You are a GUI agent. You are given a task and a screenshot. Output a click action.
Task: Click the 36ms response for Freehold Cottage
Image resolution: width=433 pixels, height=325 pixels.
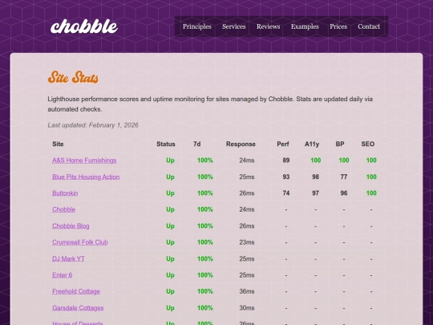pos(247,291)
